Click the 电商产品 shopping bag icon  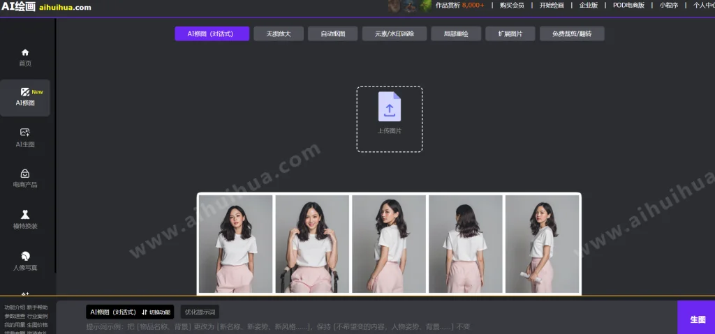[25, 173]
